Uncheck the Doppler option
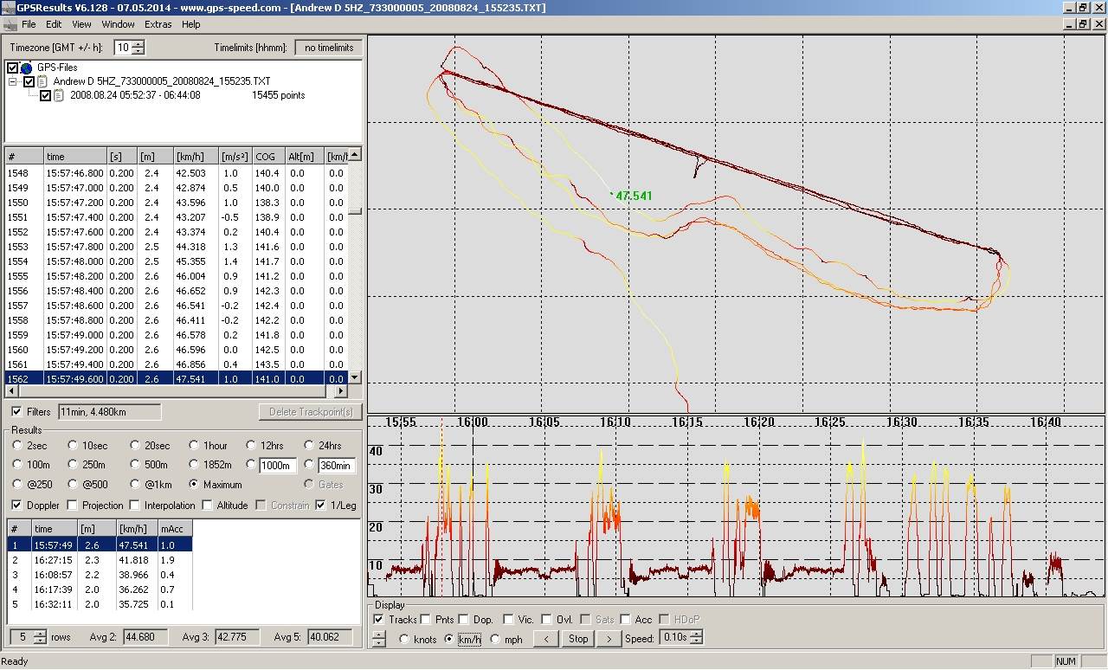Screen dimensions: 1108x670 click(17, 506)
